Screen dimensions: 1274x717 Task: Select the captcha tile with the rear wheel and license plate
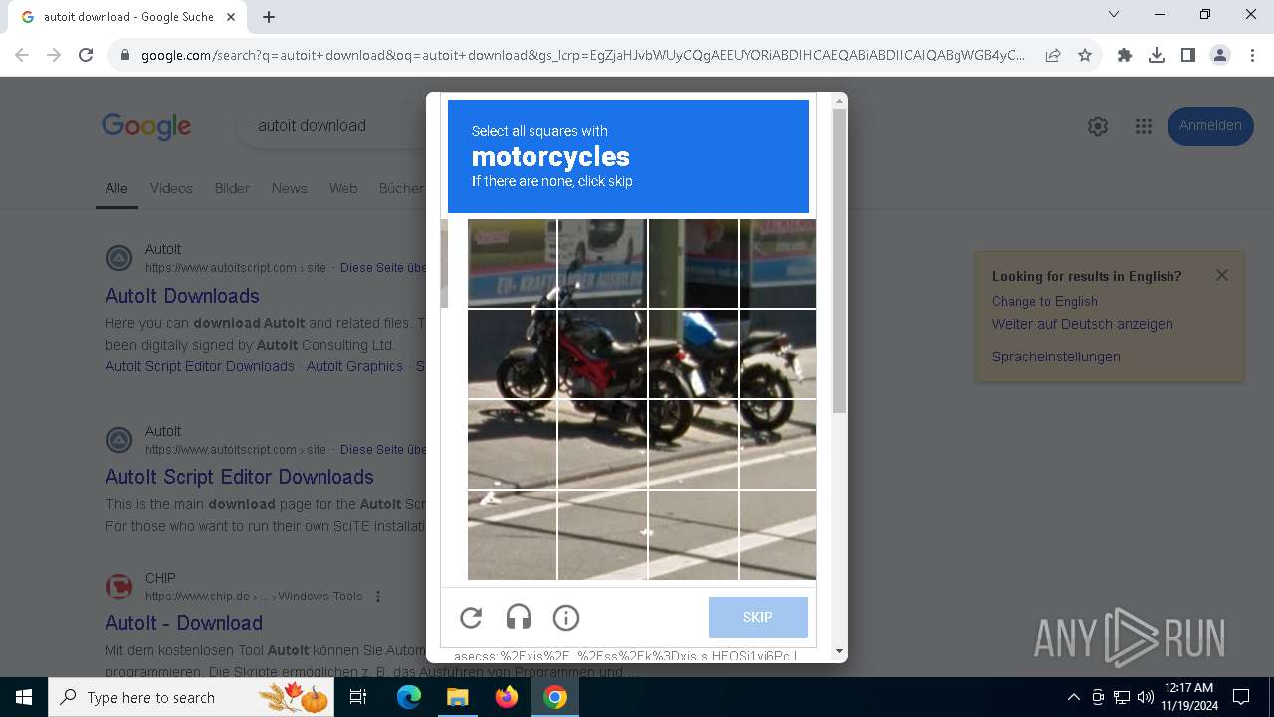pyautogui.click(x=777, y=354)
